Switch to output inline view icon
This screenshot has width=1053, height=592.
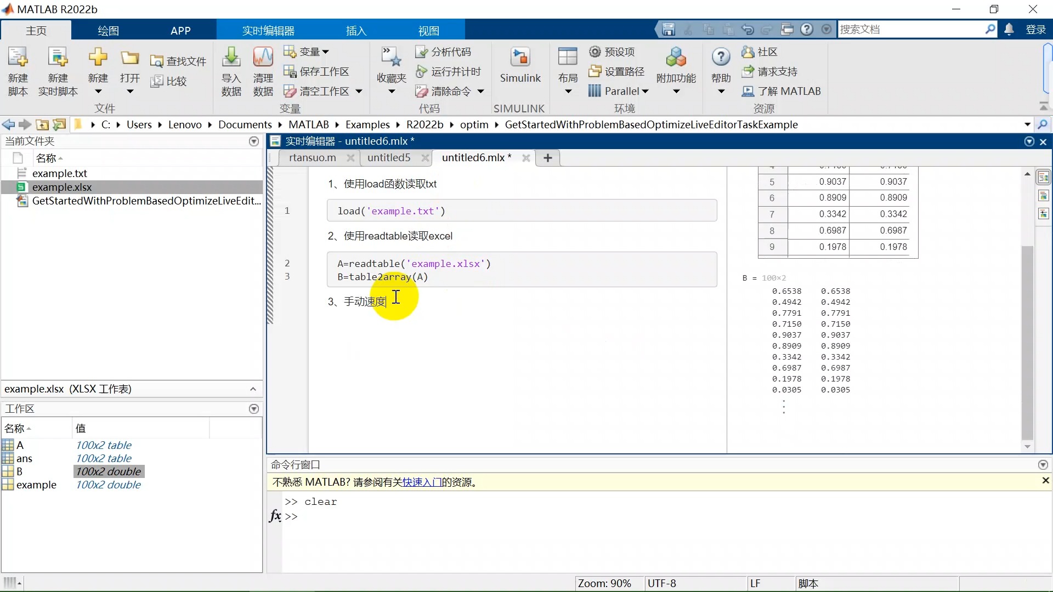(1043, 196)
